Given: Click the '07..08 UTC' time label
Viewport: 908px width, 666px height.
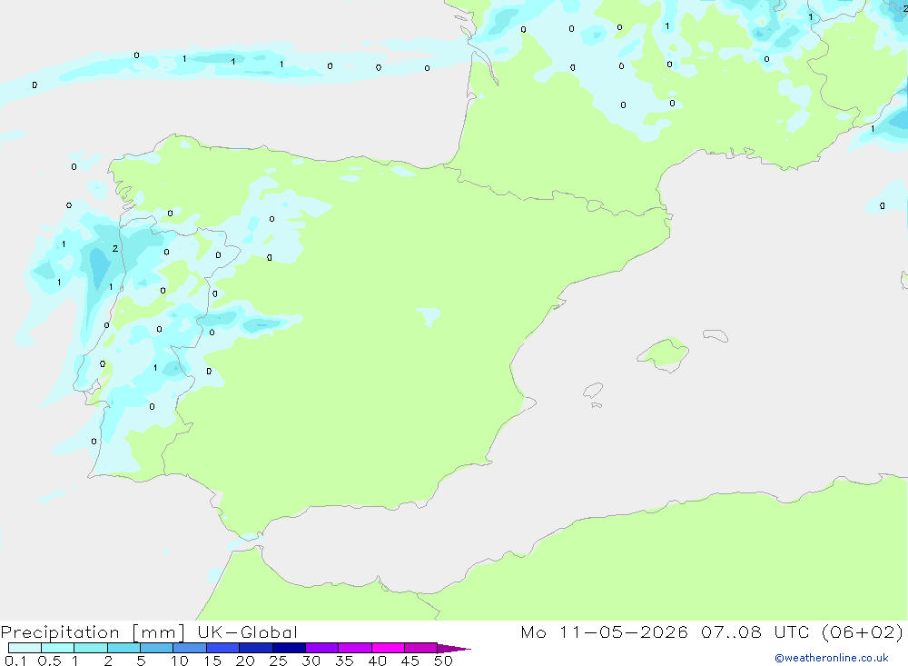Looking at the screenshot, I should point(755,631).
